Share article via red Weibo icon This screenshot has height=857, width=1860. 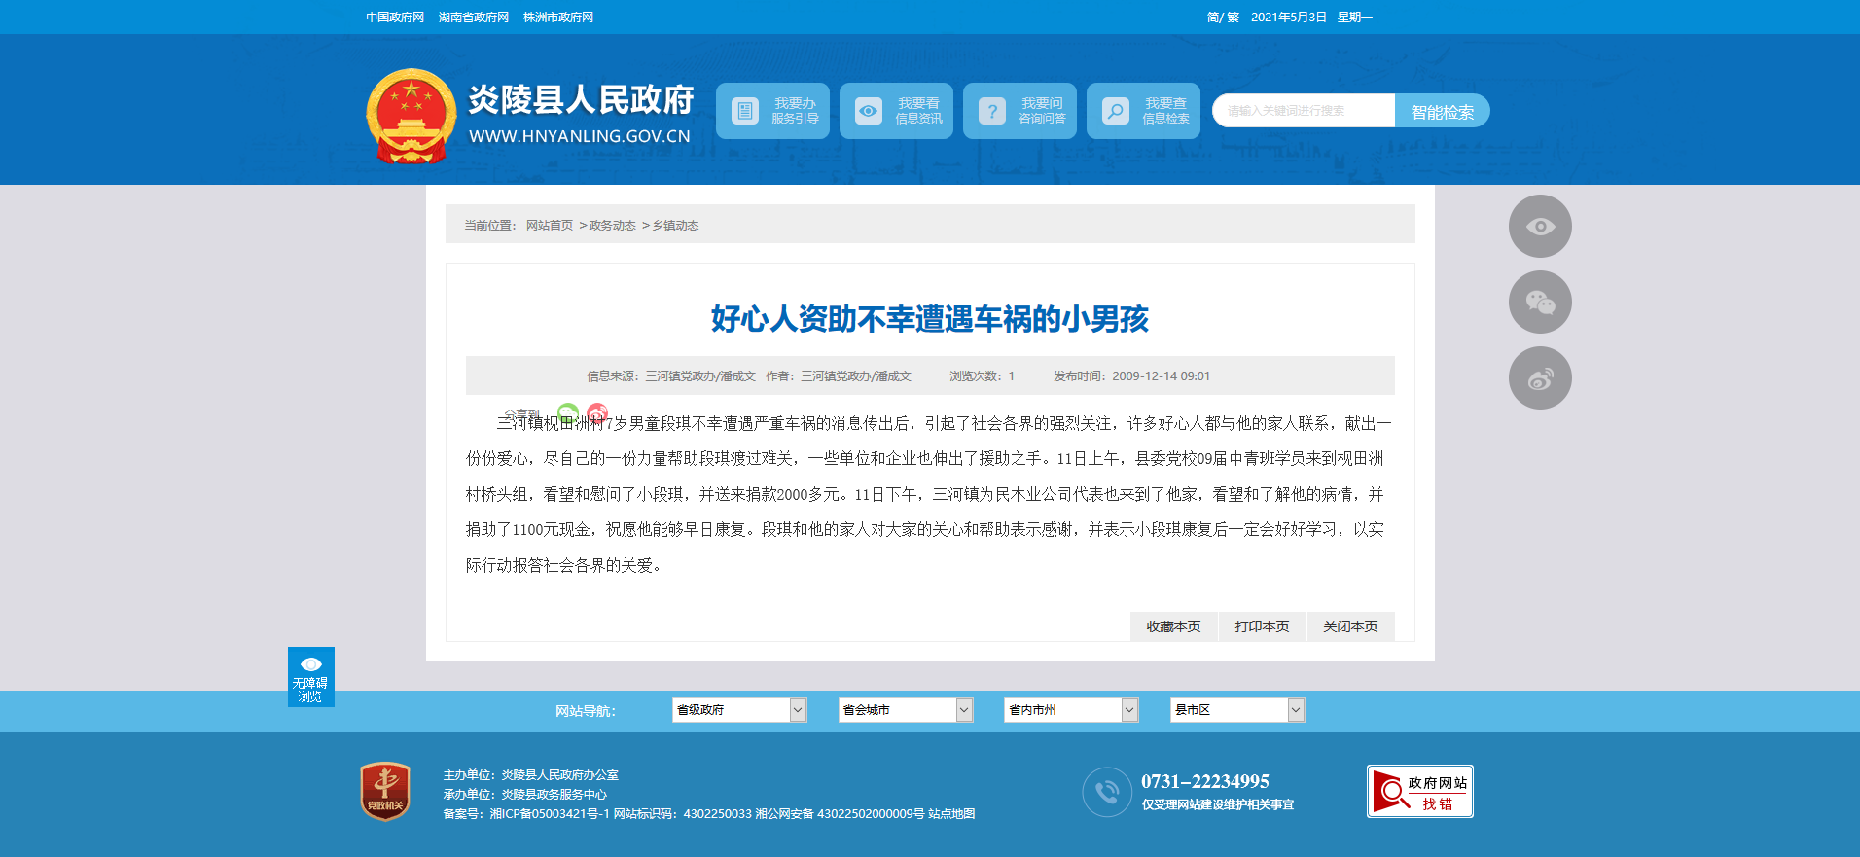(597, 412)
